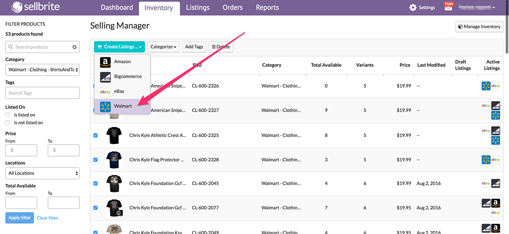Click Walmart listing icon in CL-600-2328 row
Viewport: 509px width, 234px height.
tap(486, 160)
